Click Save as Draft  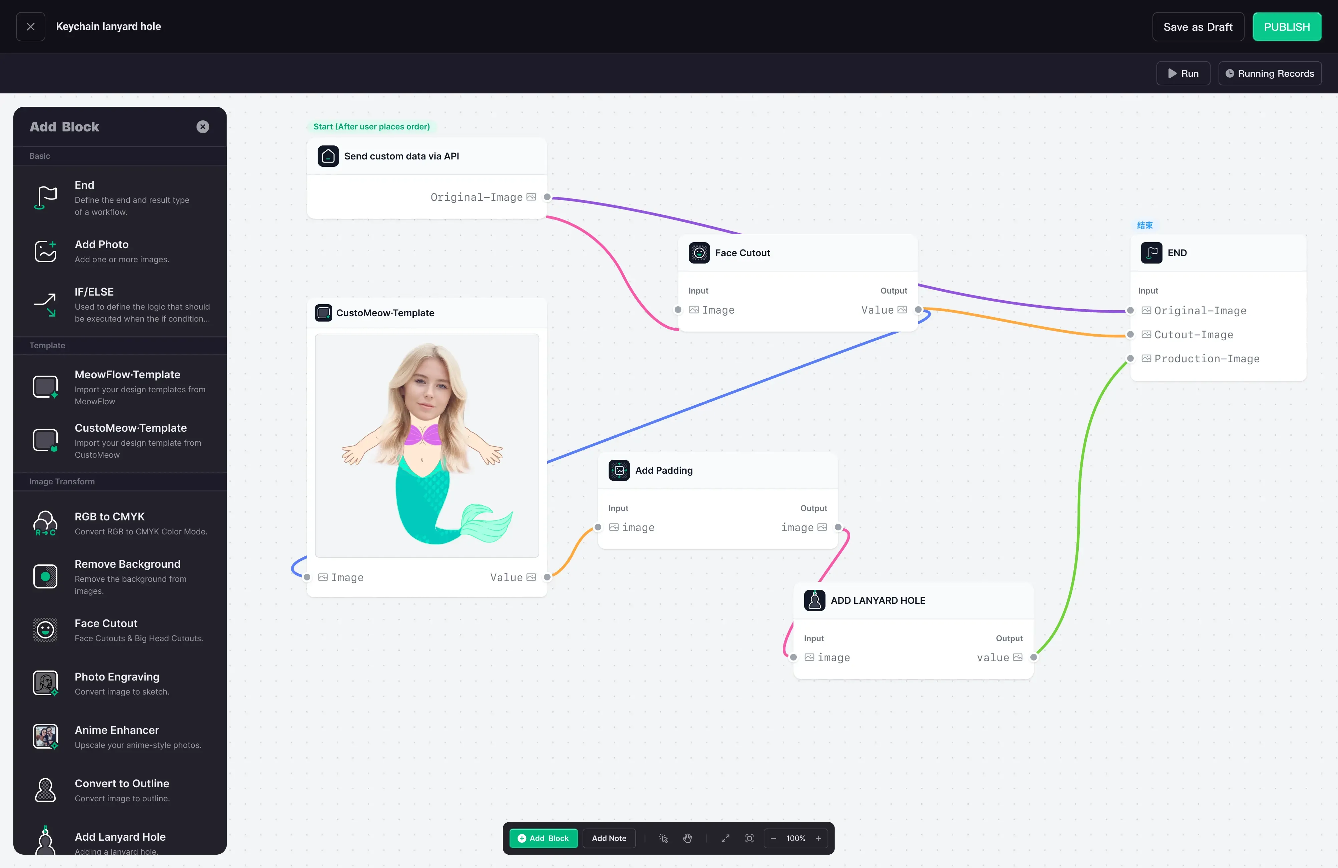(1198, 27)
